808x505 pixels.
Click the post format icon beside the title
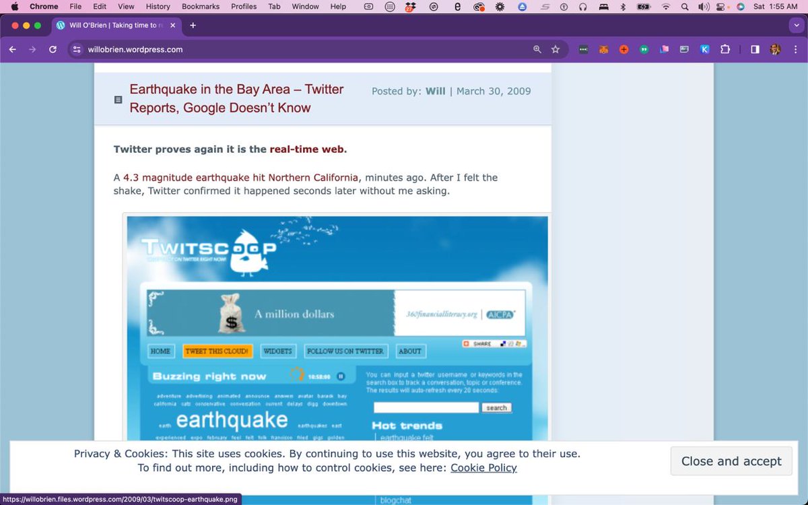click(x=119, y=100)
